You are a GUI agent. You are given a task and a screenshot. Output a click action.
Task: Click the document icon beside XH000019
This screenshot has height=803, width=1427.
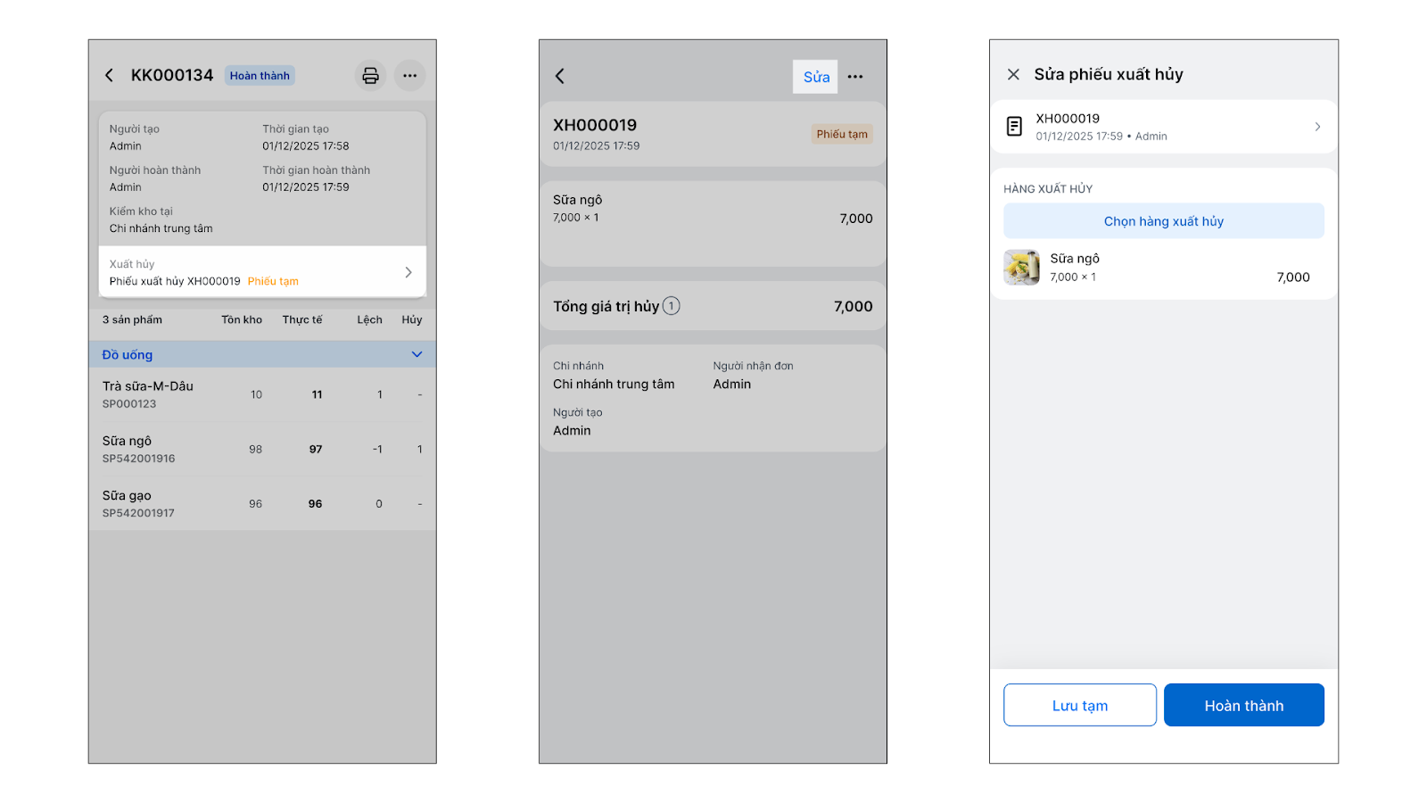tap(1014, 127)
